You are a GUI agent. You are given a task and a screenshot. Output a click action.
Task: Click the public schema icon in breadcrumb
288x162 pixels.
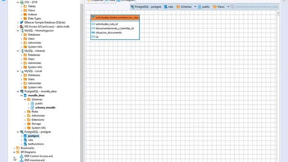coord(200,7)
